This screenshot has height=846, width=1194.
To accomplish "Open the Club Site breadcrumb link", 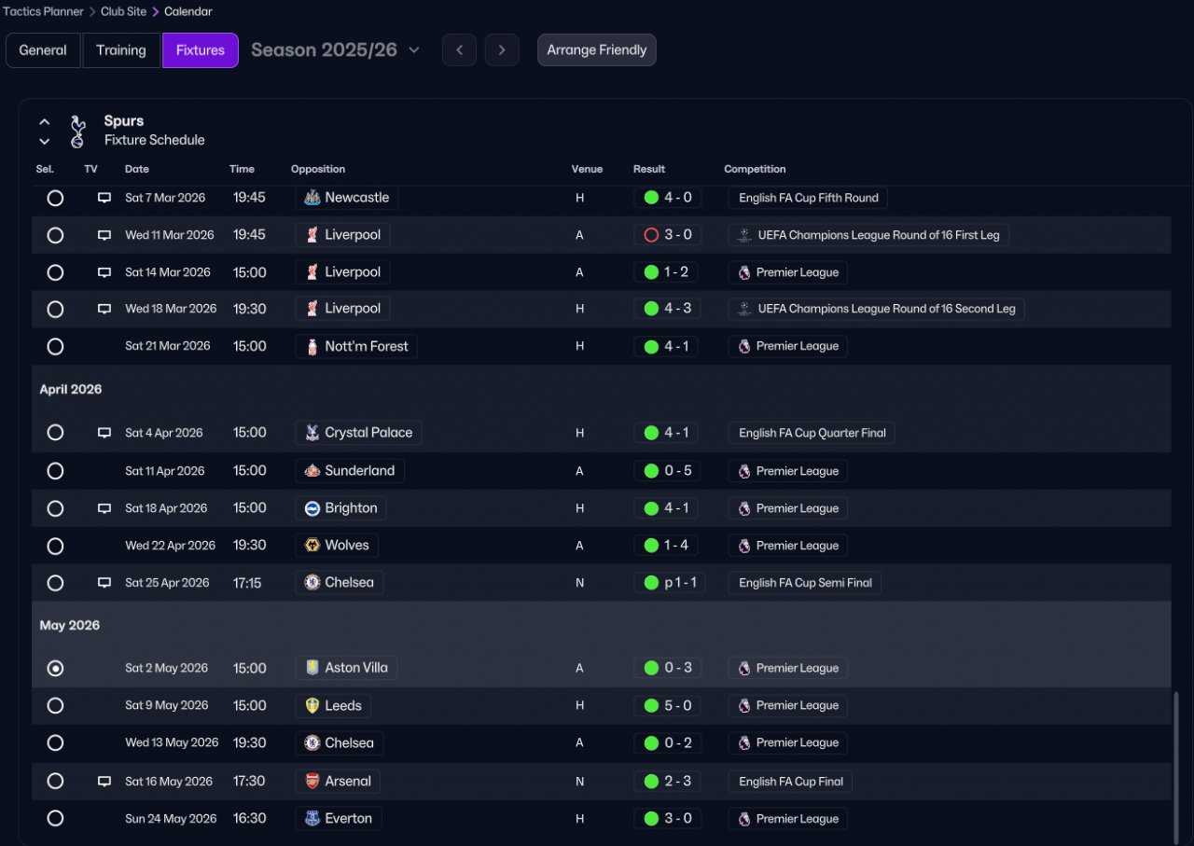I will pos(123,12).
